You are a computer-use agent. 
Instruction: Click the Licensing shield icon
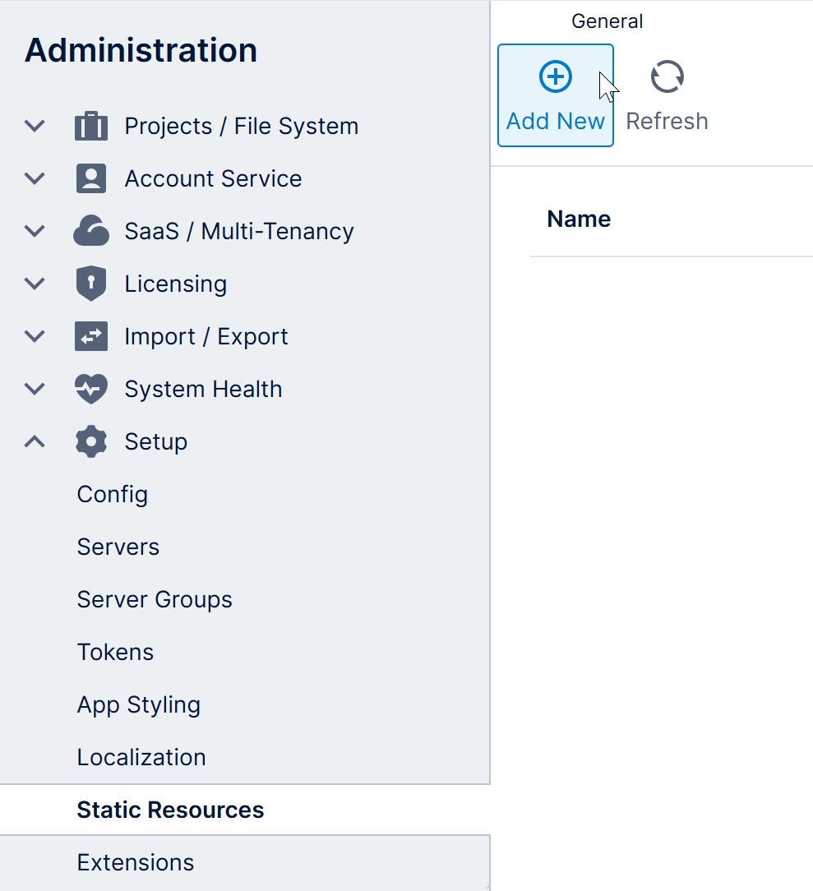(91, 284)
